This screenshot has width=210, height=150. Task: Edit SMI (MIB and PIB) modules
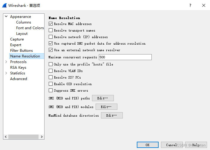point(106,107)
